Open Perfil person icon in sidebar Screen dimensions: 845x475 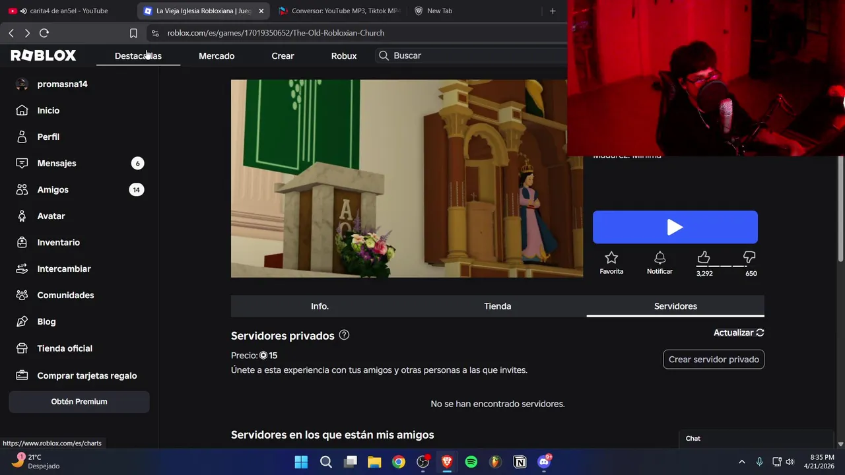point(22,137)
